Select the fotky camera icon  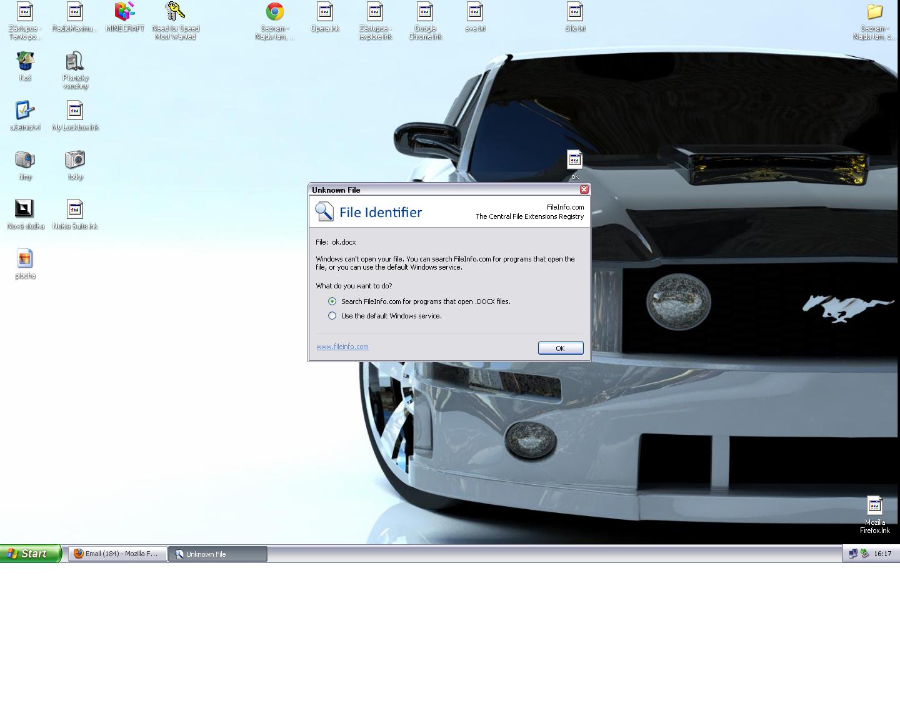pyautogui.click(x=75, y=160)
